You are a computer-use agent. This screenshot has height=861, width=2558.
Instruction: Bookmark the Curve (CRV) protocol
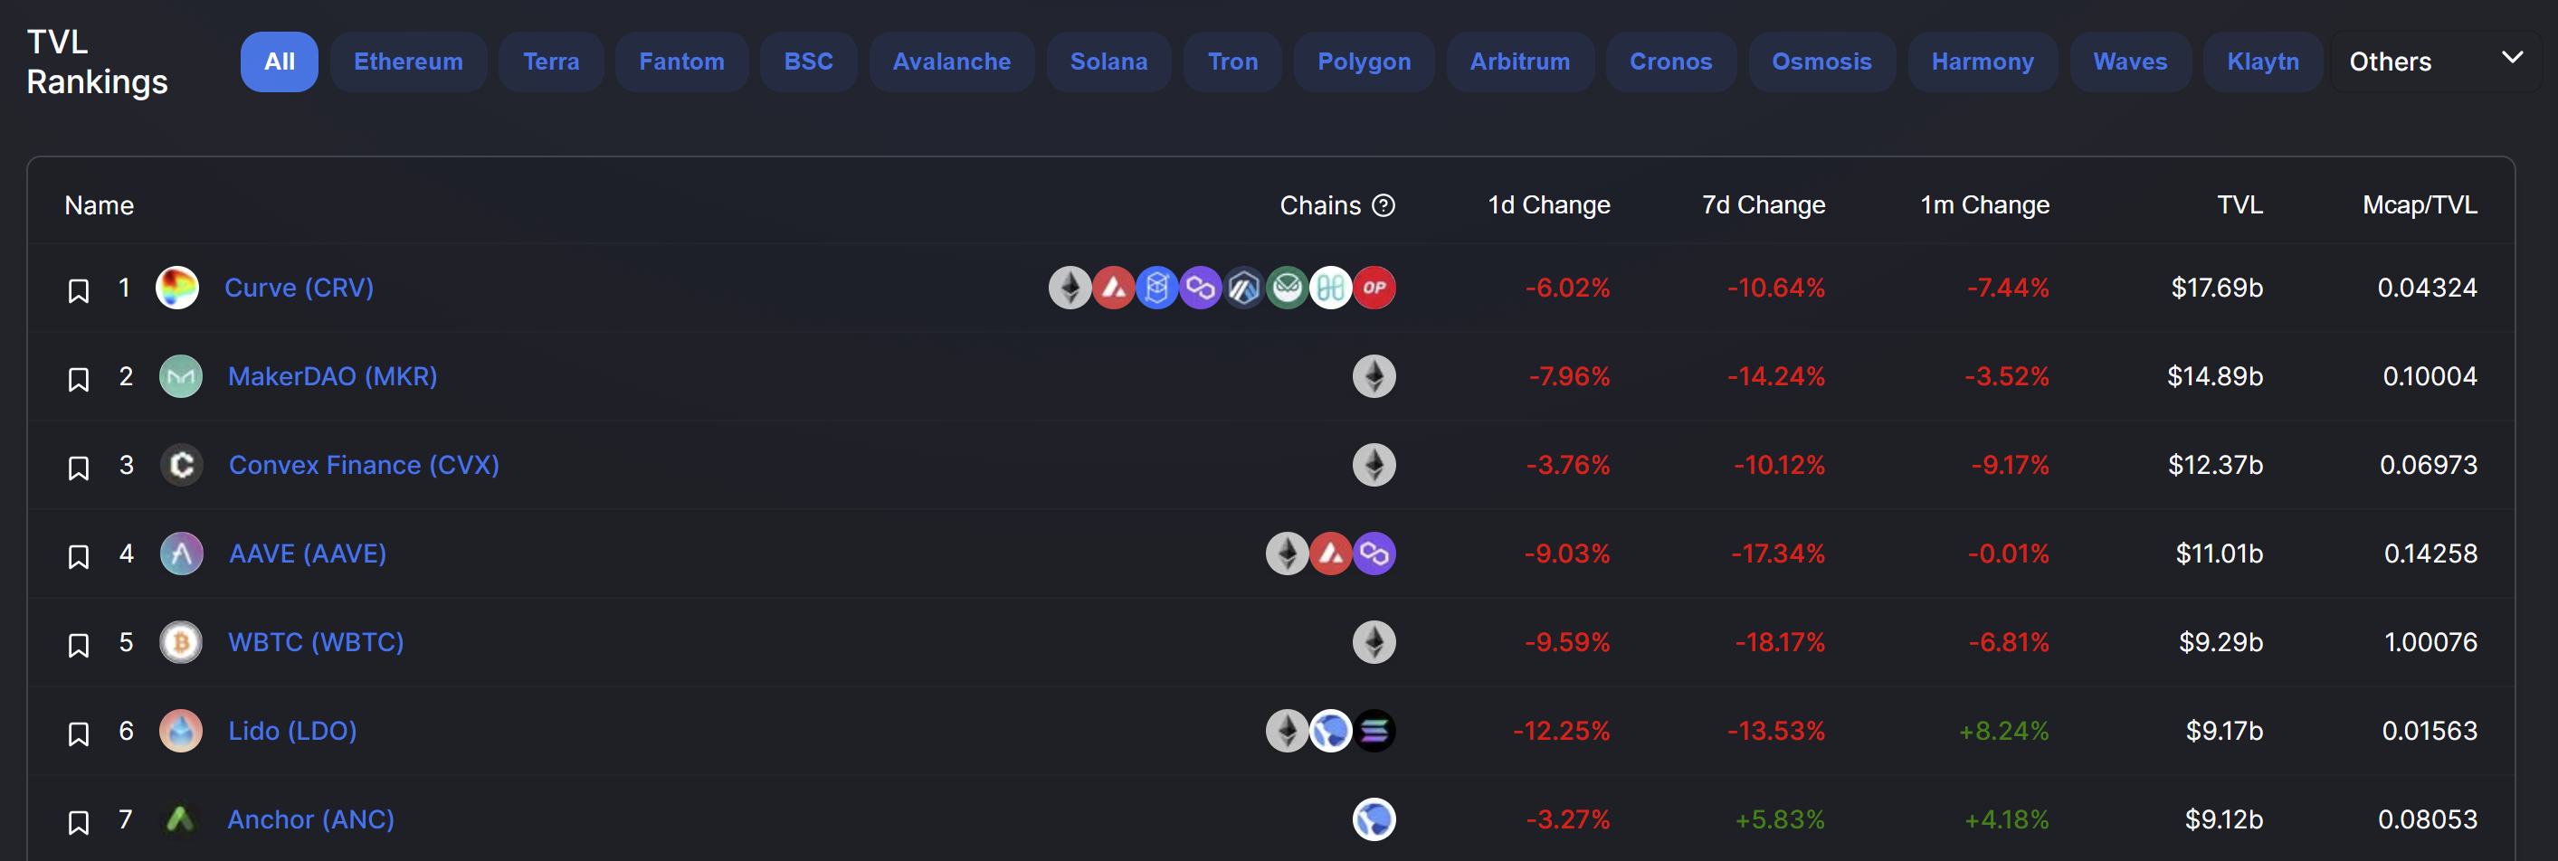[79, 290]
